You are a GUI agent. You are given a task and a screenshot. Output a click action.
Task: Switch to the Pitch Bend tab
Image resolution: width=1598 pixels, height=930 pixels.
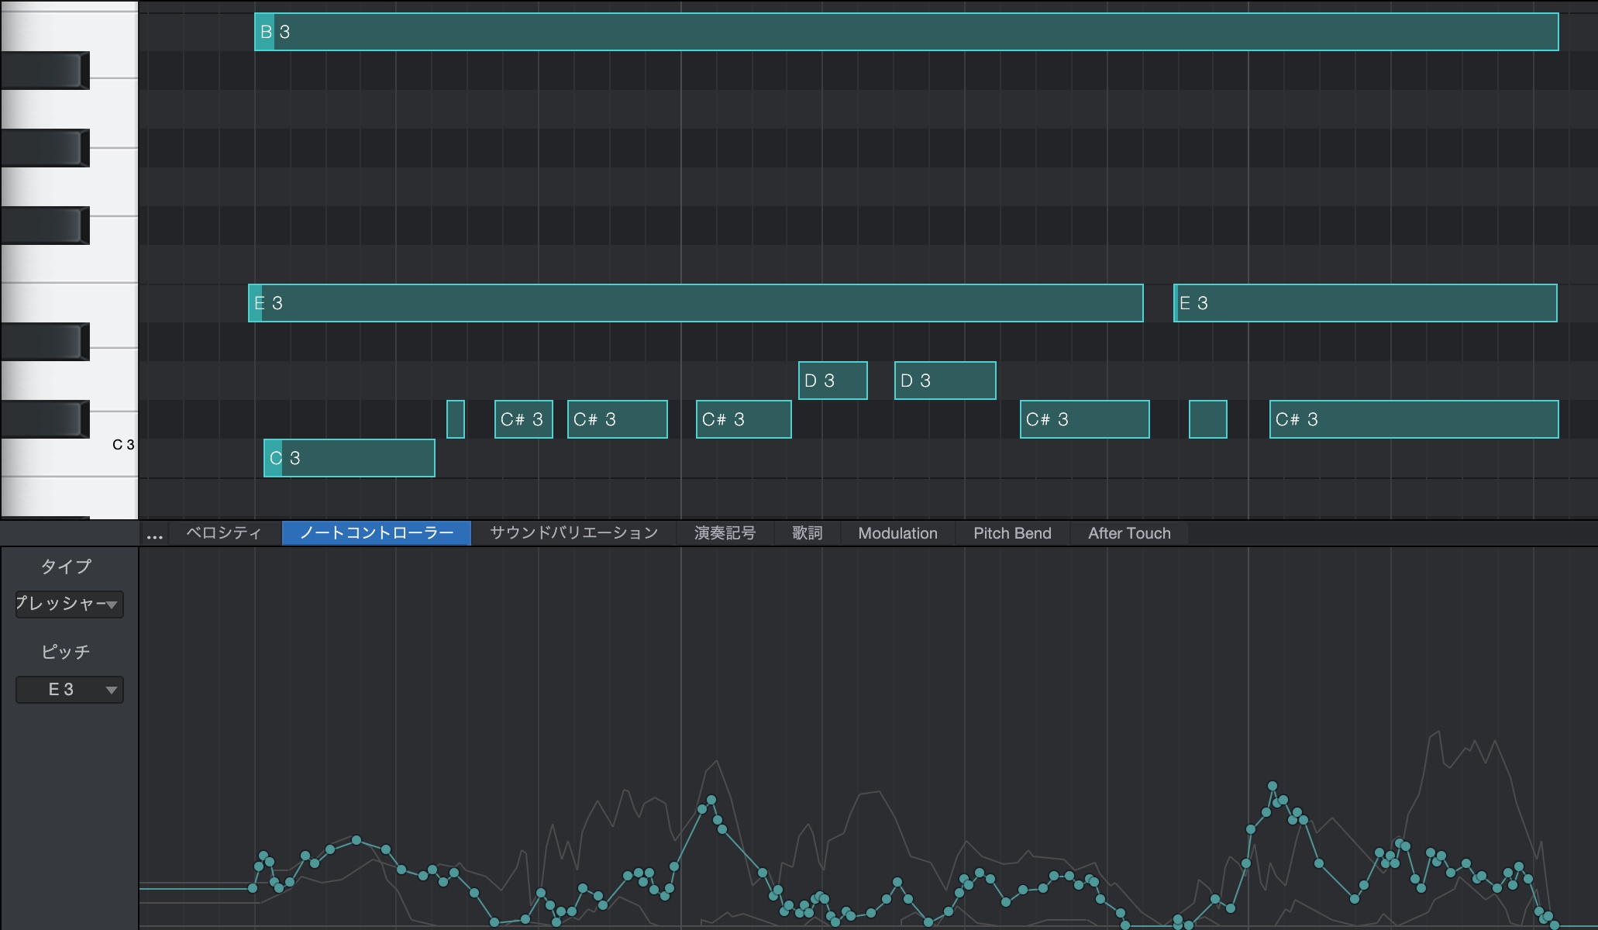tap(1012, 533)
